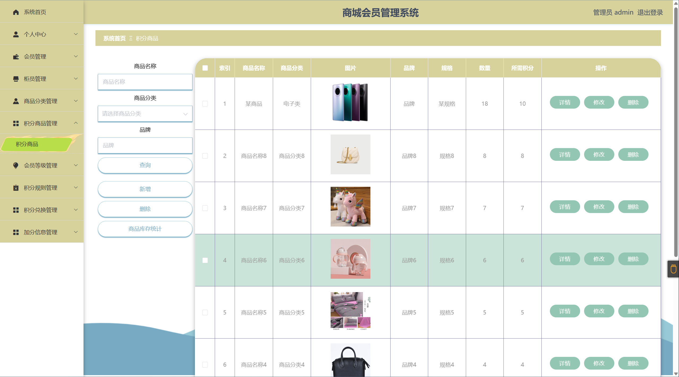Click 退出登录 to log out
The height and width of the screenshot is (377, 679).
[x=650, y=12]
